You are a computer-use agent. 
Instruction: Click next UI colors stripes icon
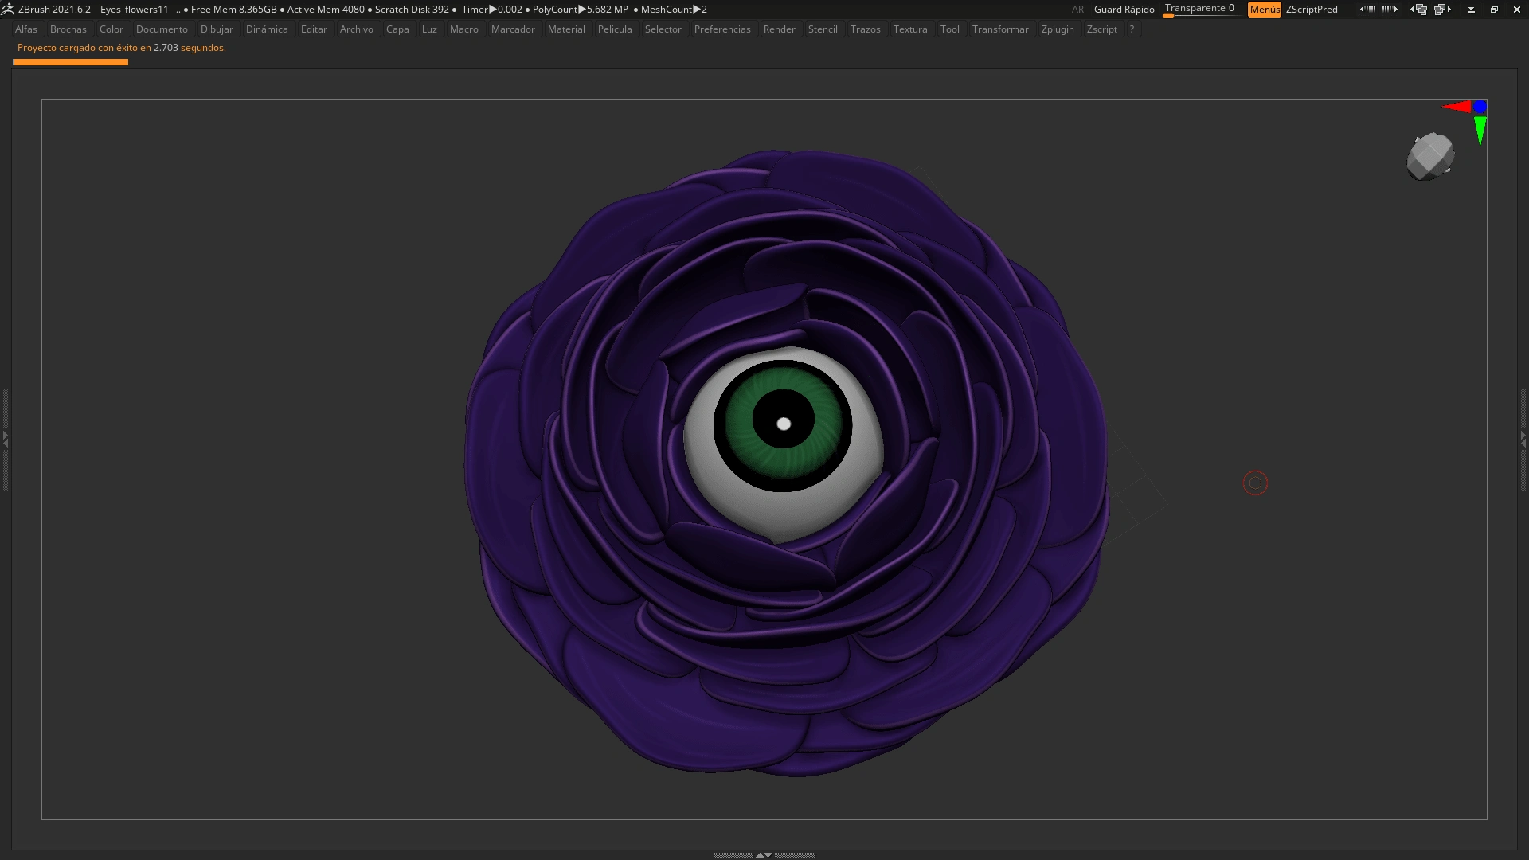pyautogui.click(x=1390, y=10)
